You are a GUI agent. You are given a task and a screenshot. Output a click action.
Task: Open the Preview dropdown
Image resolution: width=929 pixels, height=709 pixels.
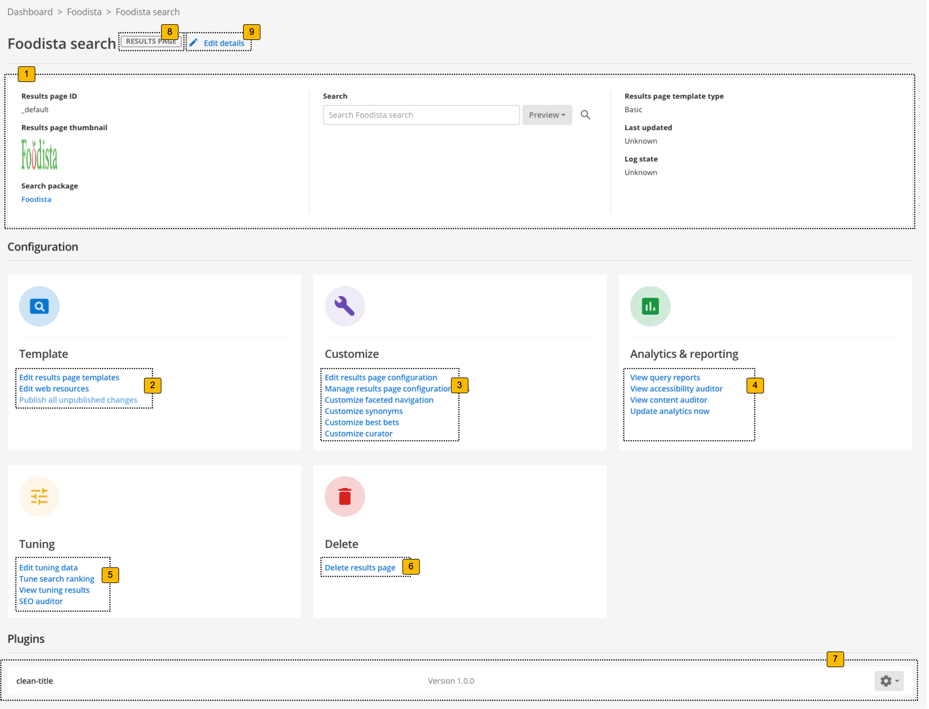[547, 115]
